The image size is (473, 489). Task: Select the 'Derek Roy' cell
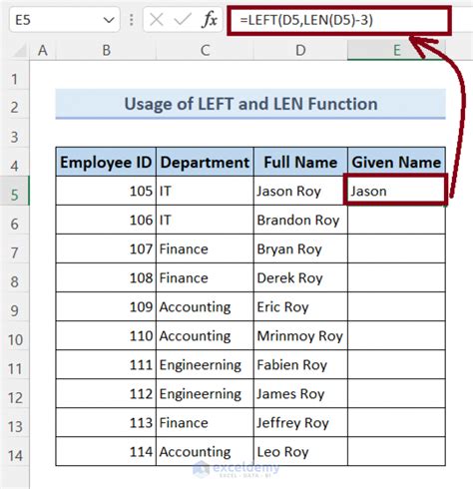tap(300, 277)
